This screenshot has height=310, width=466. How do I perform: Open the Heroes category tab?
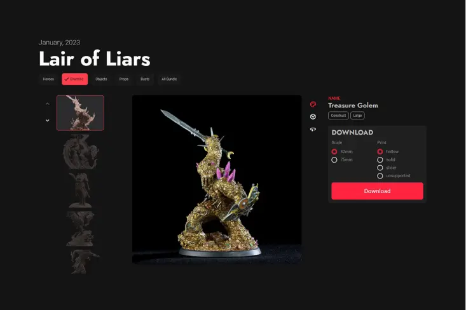click(x=48, y=79)
